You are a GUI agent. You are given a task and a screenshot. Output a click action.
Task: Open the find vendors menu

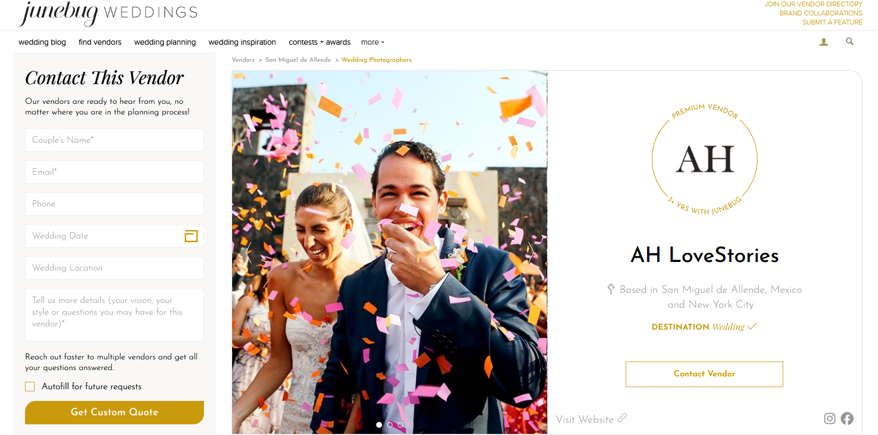(x=100, y=42)
